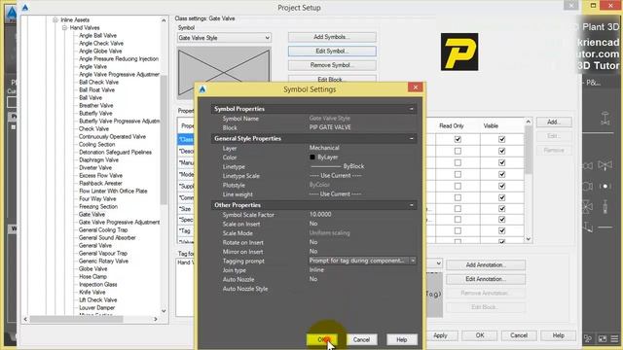Toggle Read Only checkbox in the Description row
The width and height of the screenshot is (623, 350).
(458, 152)
